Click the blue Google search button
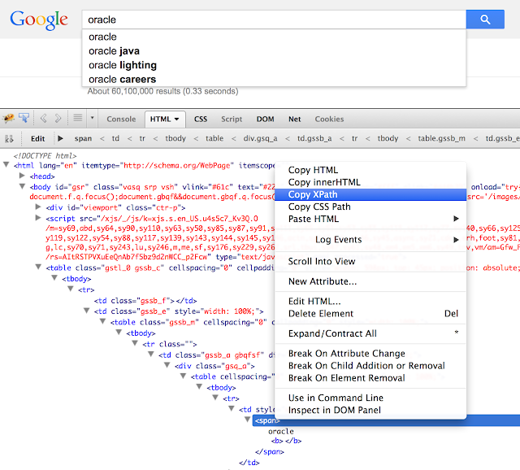This screenshot has width=520, height=470. click(485, 20)
